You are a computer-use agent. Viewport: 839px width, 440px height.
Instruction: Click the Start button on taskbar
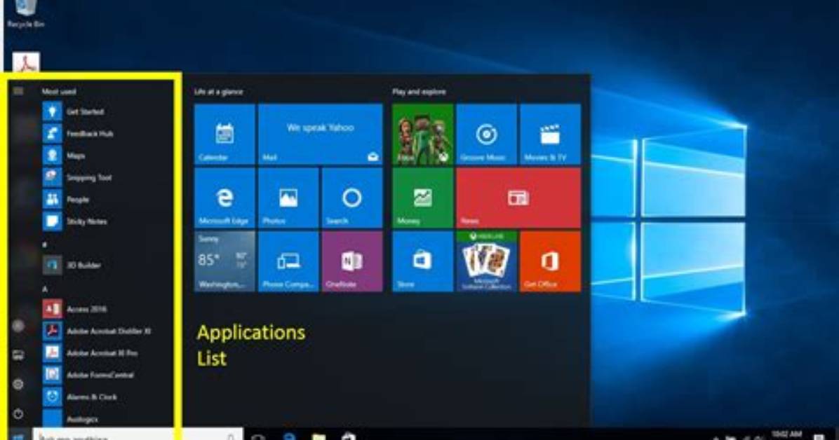[18, 436]
